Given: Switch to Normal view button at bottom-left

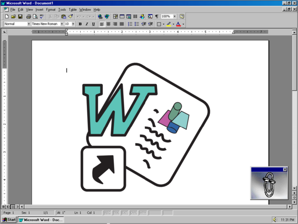Looking at the screenshot, I should [3, 207].
